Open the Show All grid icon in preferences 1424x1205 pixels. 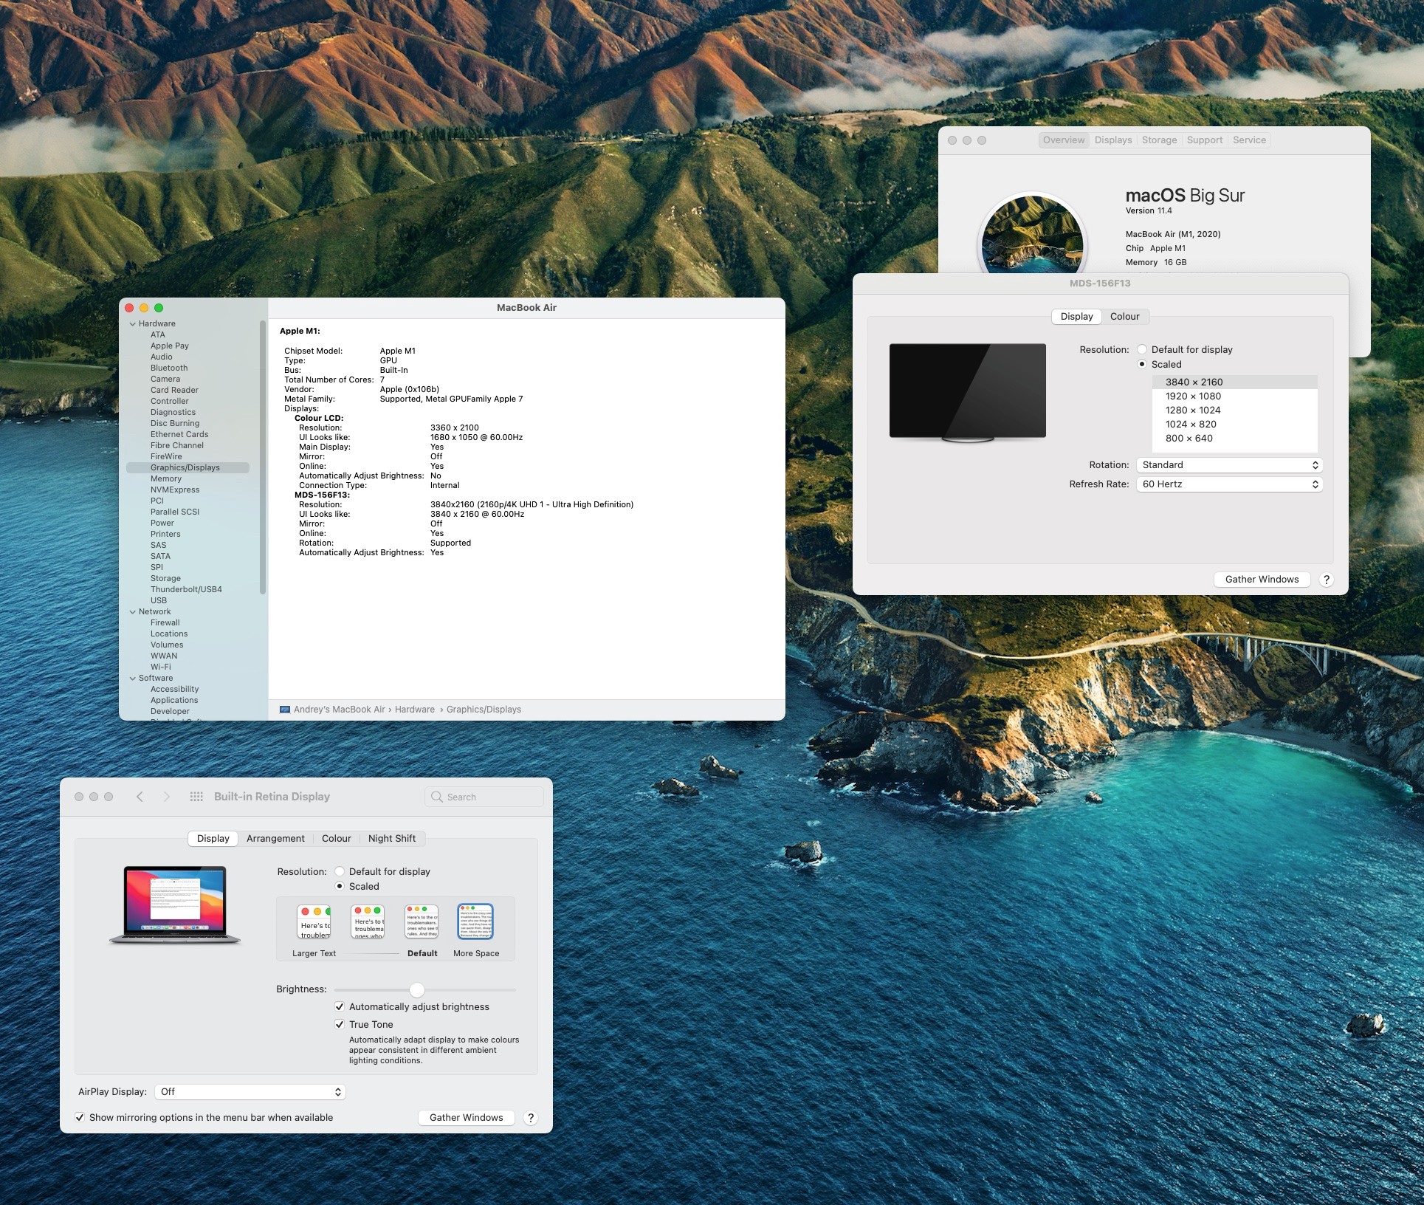[x=196, y=797]
